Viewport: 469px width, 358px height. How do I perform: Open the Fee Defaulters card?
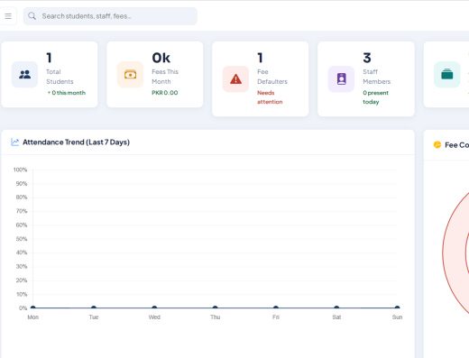(261, 79)
